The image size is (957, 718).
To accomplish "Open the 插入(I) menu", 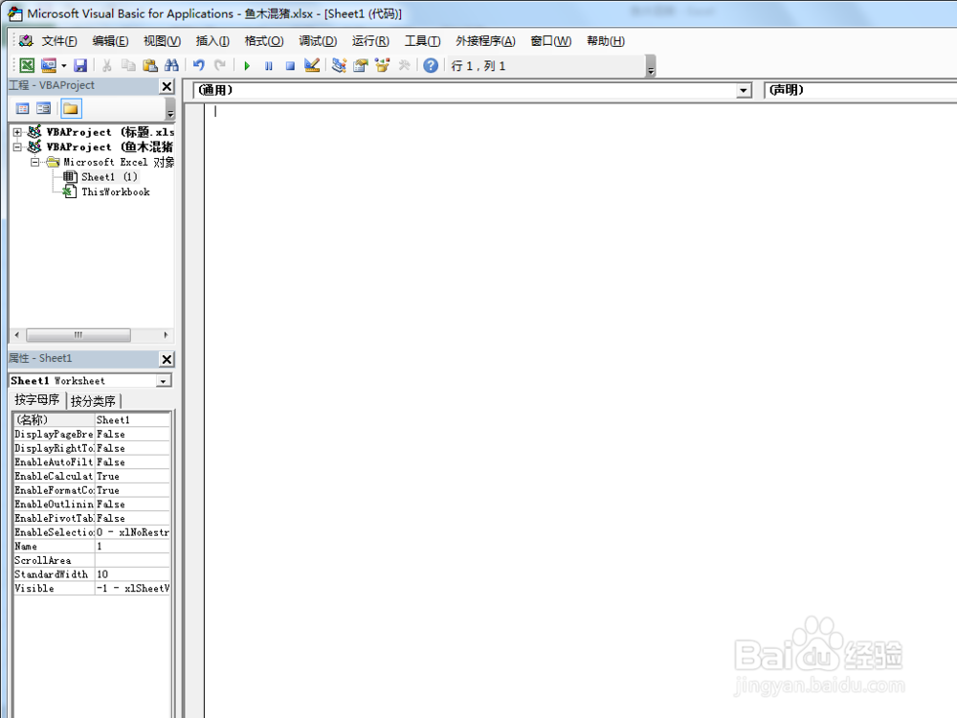I will (212, 41).
